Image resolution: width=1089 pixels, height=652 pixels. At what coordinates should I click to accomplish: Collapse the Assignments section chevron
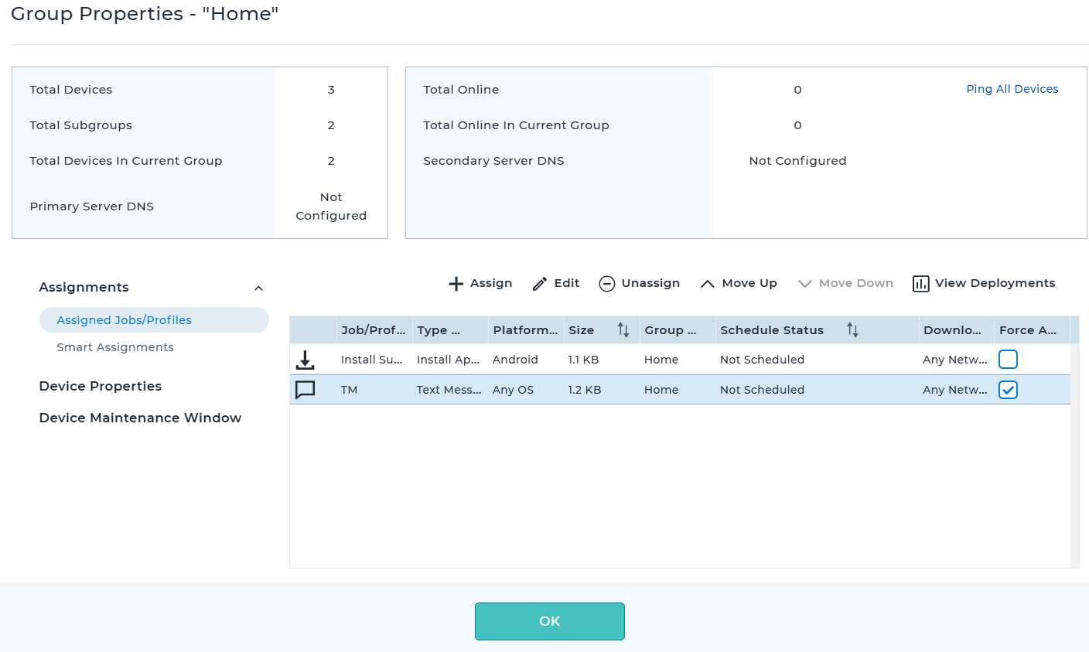tap(258, 288)
